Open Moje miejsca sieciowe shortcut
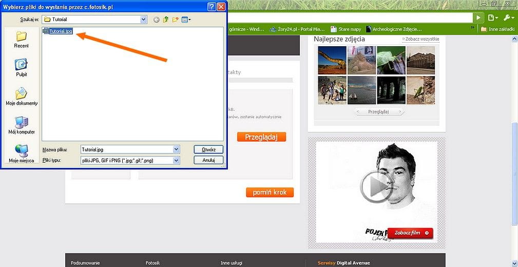The image size is (518, 267). pos(22,154)
